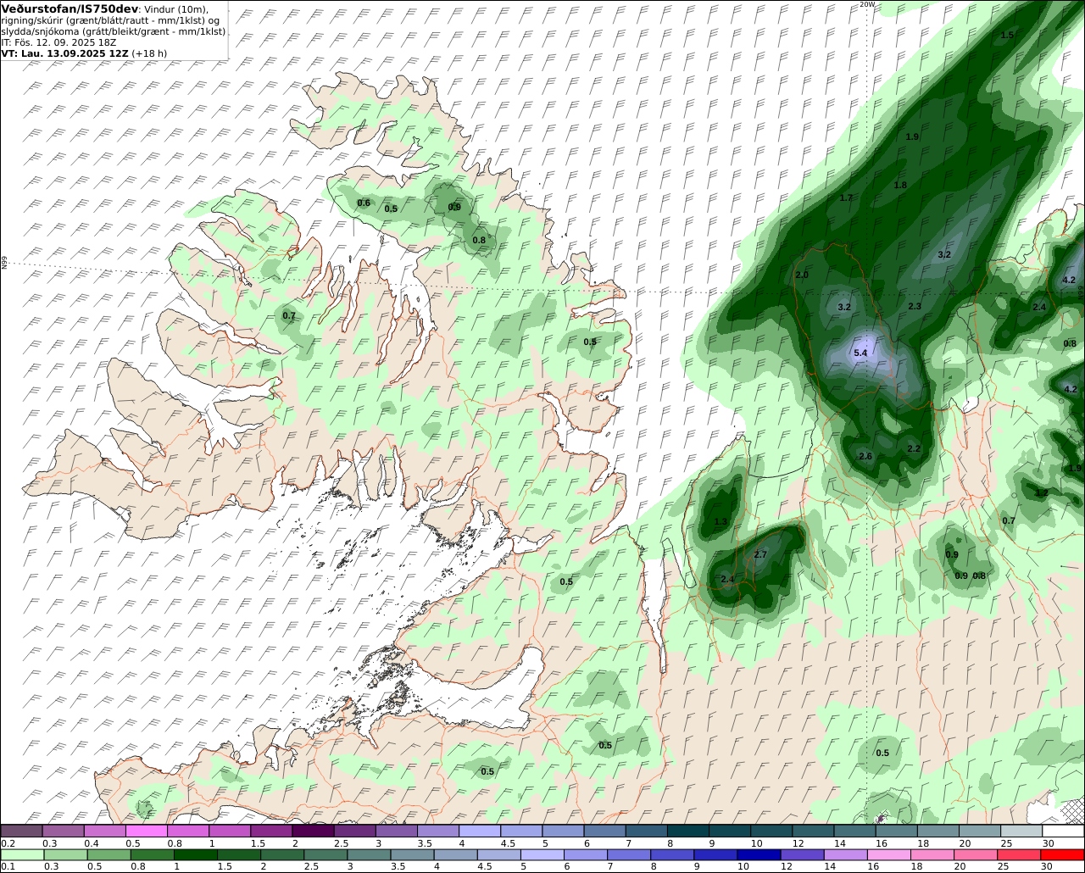Select the green swatch starting at 0.5 in the lower row

click(109, 854)
